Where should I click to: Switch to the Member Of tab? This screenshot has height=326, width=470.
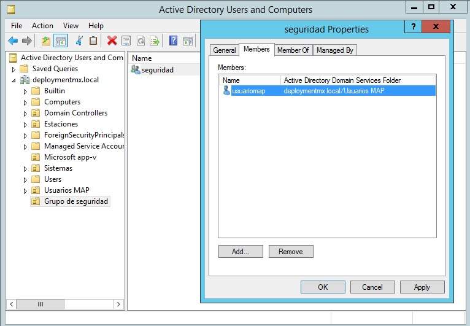click(x=293, y=50)
